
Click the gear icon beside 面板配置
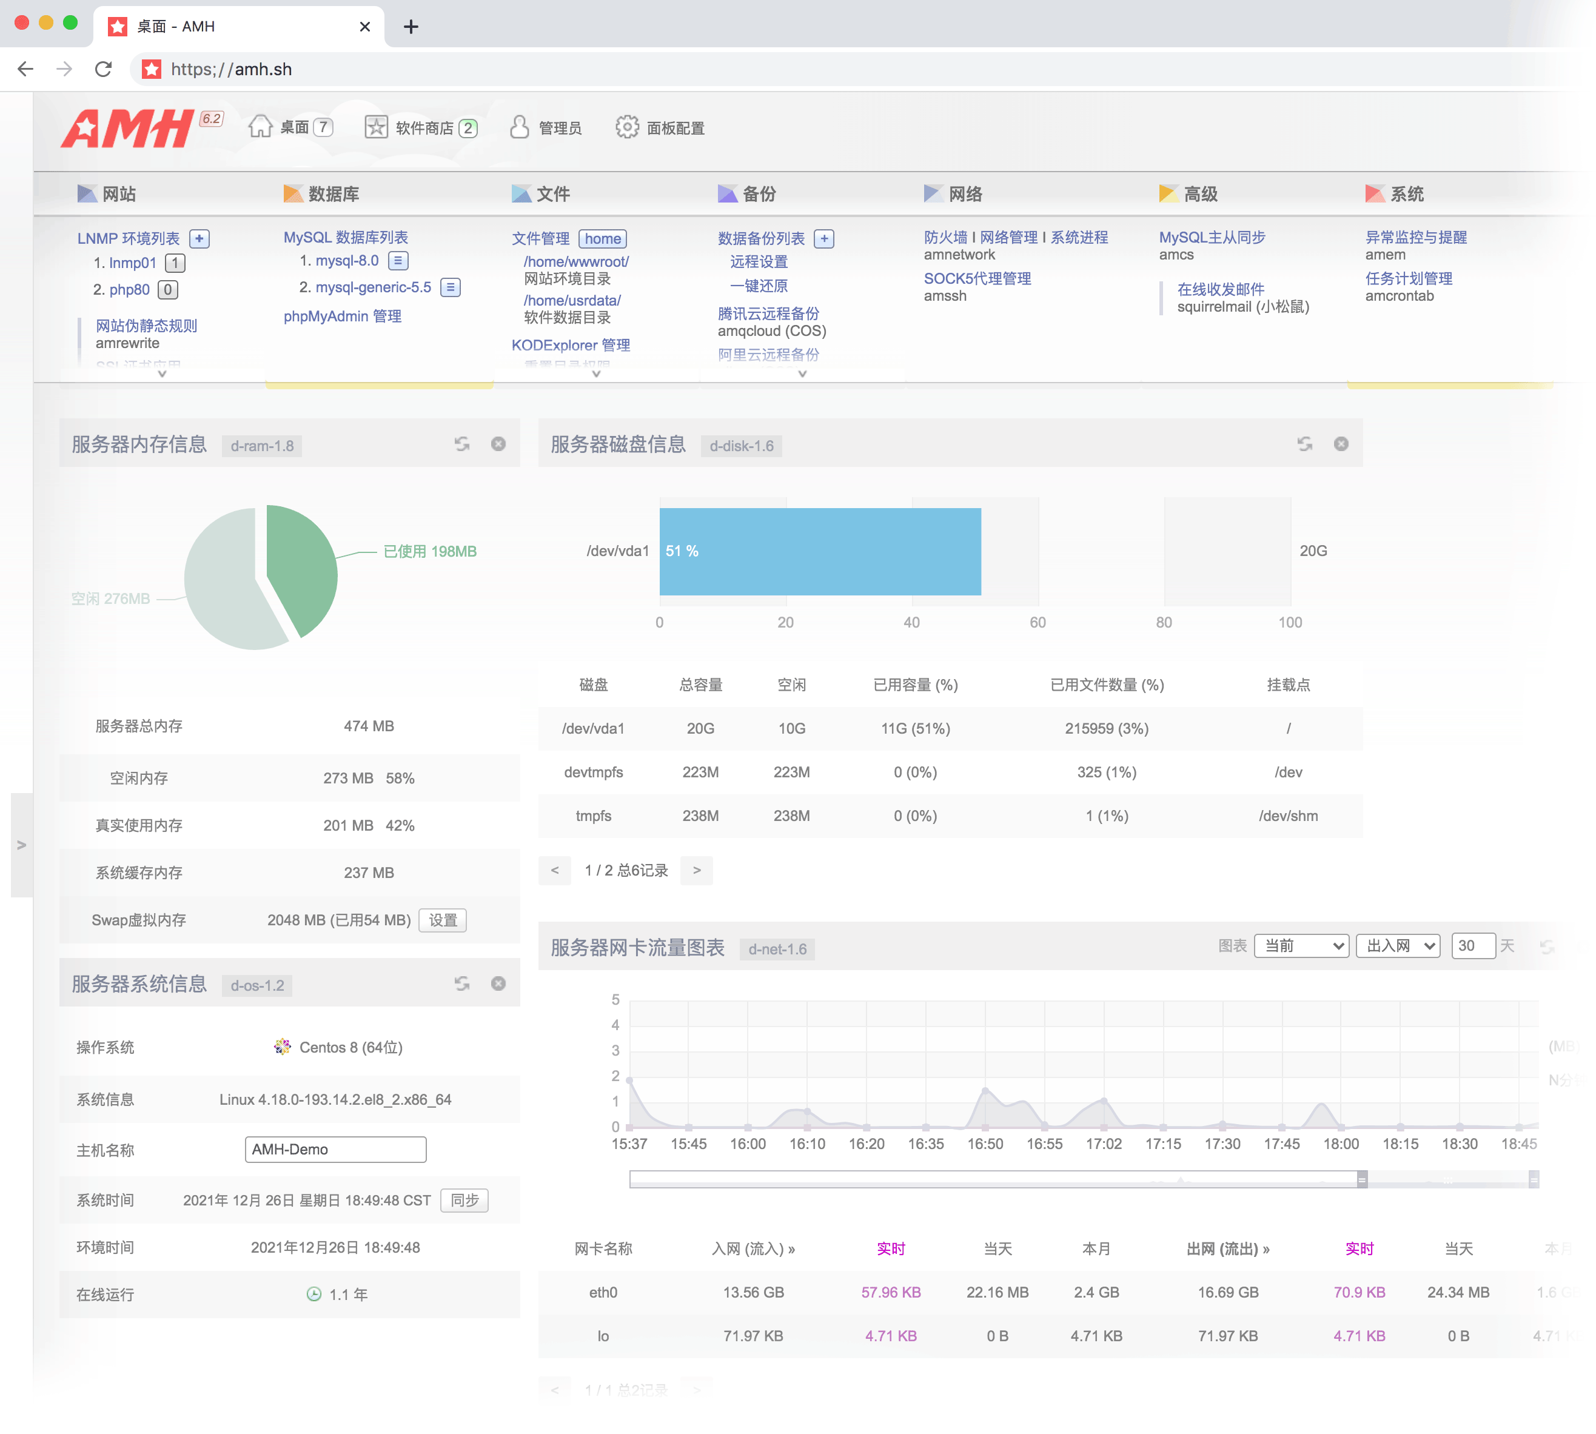pos(627,127)
